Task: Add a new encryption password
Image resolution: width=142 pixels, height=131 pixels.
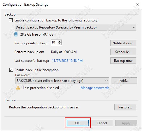Action: coord(124,81)
